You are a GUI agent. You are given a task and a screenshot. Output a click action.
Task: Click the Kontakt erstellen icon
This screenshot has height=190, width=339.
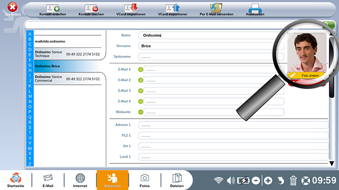coord(53,8)
